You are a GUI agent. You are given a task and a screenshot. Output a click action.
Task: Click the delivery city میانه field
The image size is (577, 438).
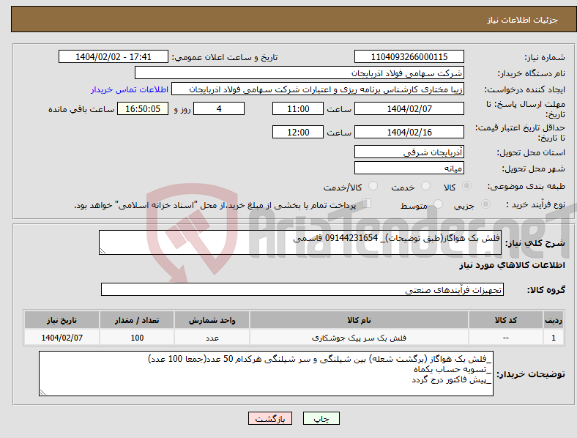(x=409, y=168)
